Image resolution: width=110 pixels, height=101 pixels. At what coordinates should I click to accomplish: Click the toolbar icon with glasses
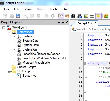(x=92, y=16)
